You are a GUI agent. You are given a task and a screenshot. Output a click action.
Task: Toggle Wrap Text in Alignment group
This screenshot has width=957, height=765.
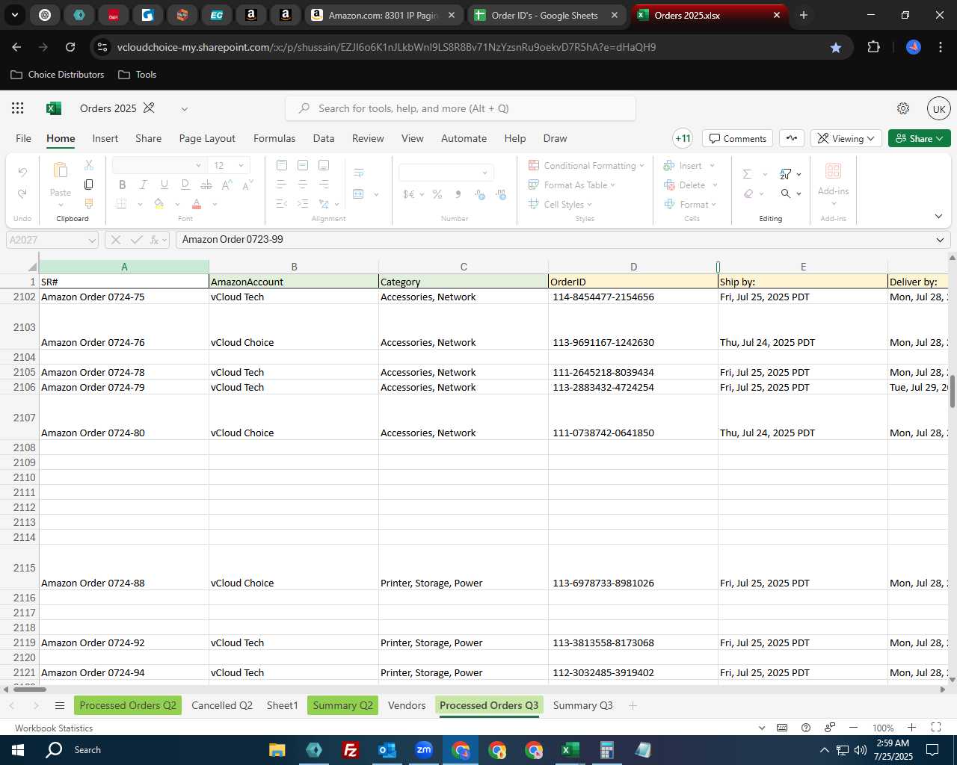point(359,173)
